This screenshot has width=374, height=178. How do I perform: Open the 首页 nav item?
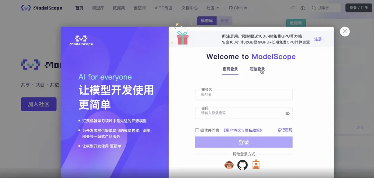79,8
